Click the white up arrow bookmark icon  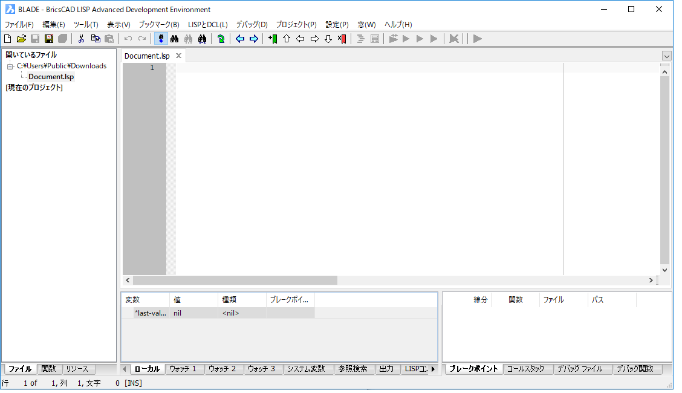click(x=287, y=39)
